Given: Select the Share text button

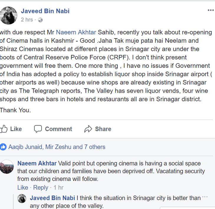Looking at the screenshot, I should (103, 129).
